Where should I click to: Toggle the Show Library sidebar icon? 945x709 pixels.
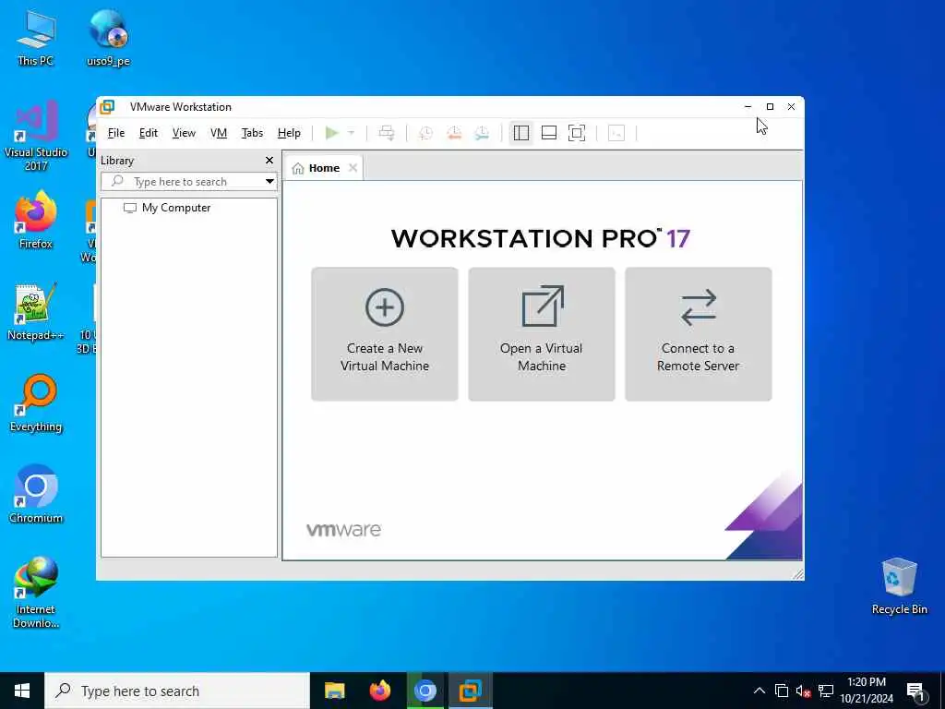coord(521,133)
